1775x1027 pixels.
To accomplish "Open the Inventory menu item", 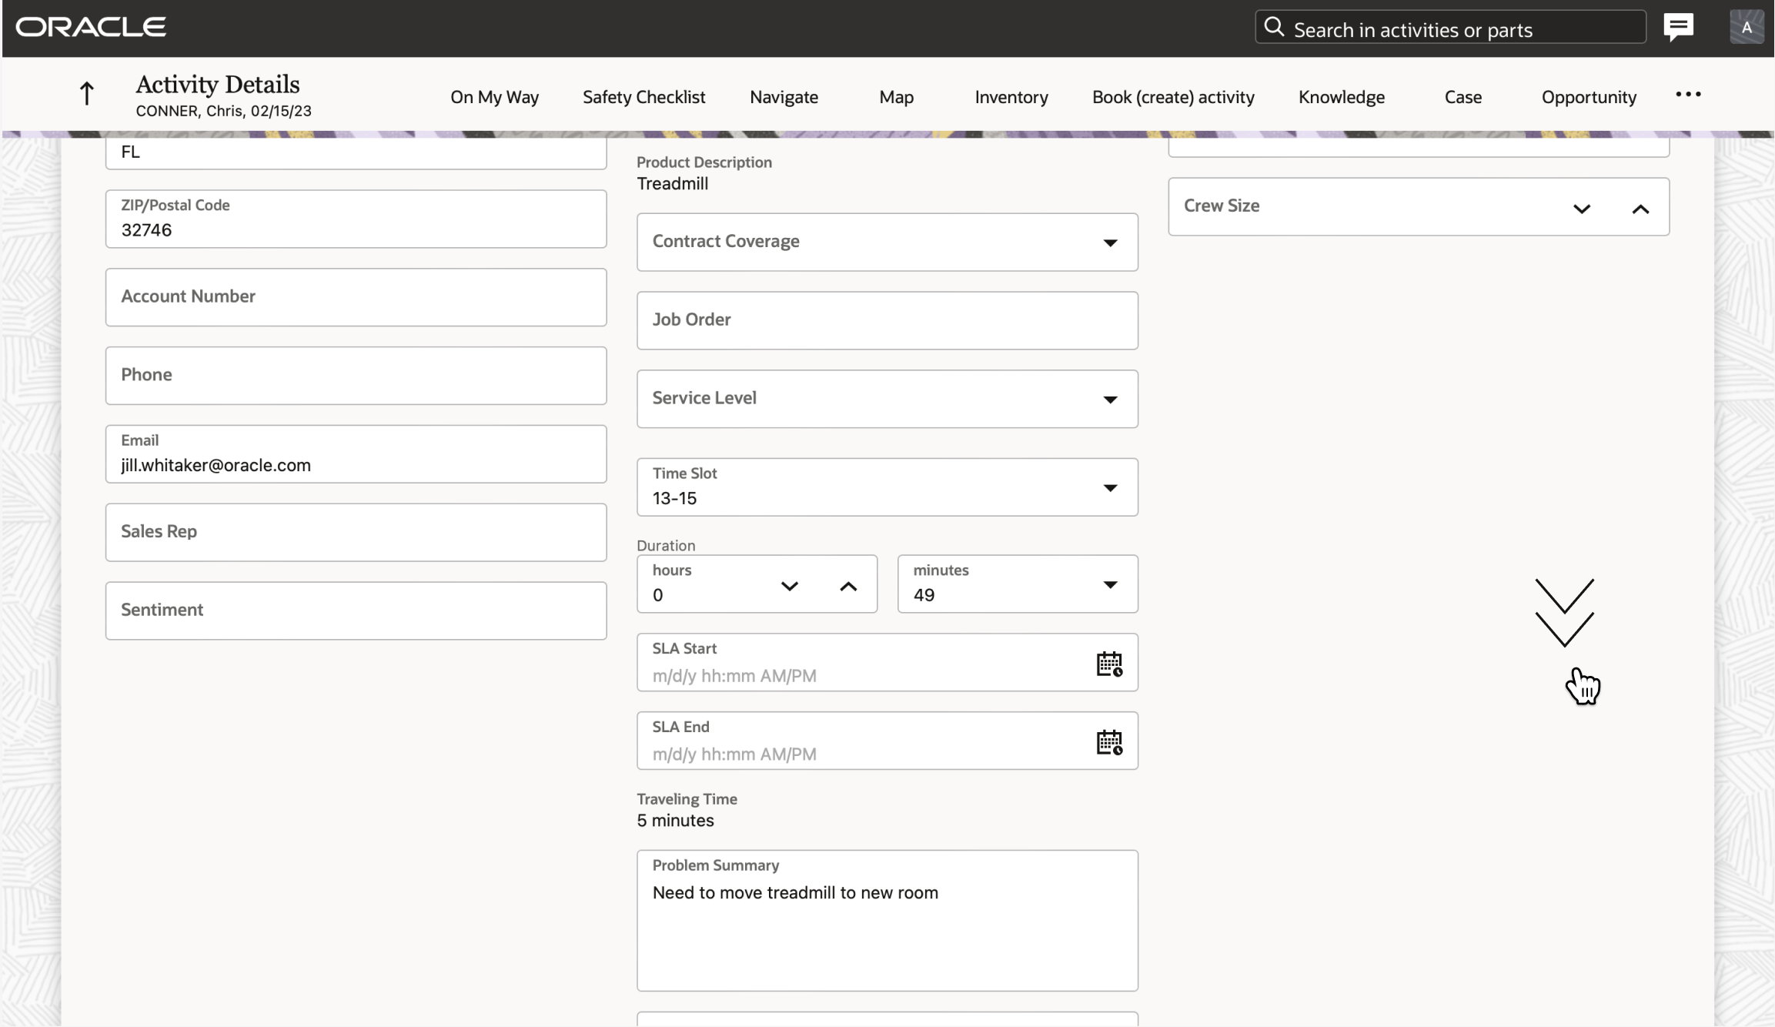I will (x=1011, y=97).
